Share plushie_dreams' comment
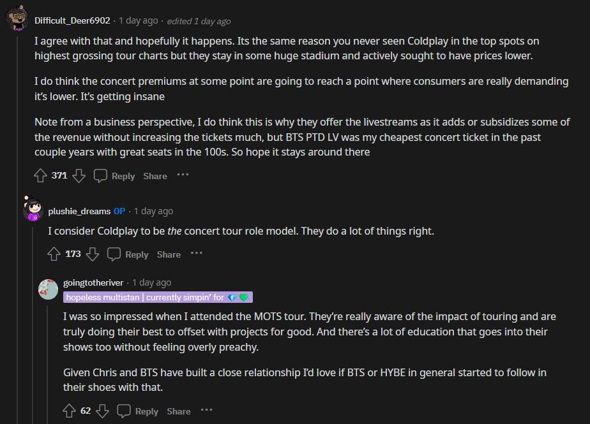590x424 pixels. coord(169,254)
